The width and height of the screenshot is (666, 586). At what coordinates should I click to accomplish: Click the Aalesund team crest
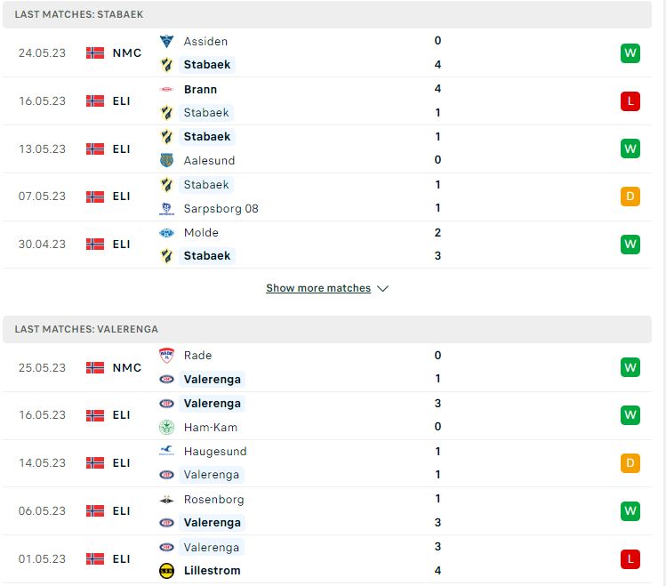pyautogui.click(x=166, y=161)
